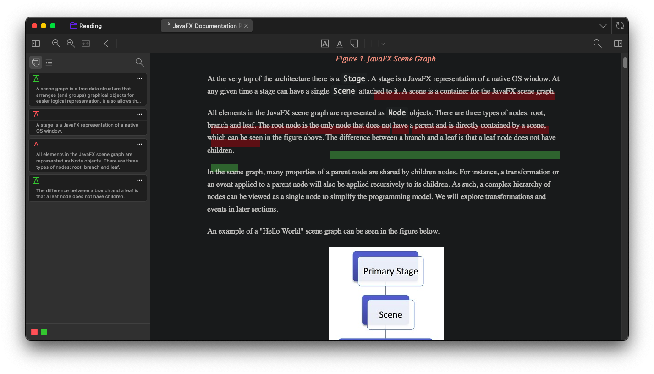Click the 'Stage' code word in the first paragraph

(354, 78)
